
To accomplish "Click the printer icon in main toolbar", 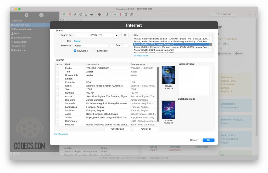I will pos(92,14).
